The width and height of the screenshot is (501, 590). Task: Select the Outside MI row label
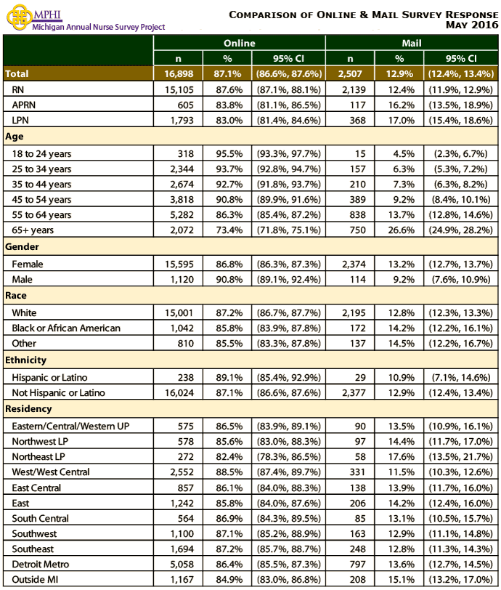tap(35, 580)
